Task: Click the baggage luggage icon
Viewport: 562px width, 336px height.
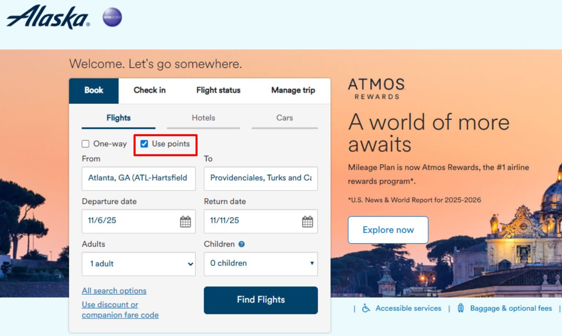Action: pyautogui.click(x=461, y=308)
